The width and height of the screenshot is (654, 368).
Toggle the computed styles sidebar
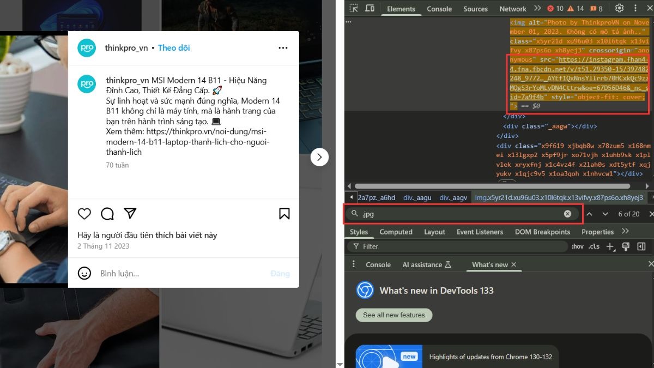tap(641, 246)
